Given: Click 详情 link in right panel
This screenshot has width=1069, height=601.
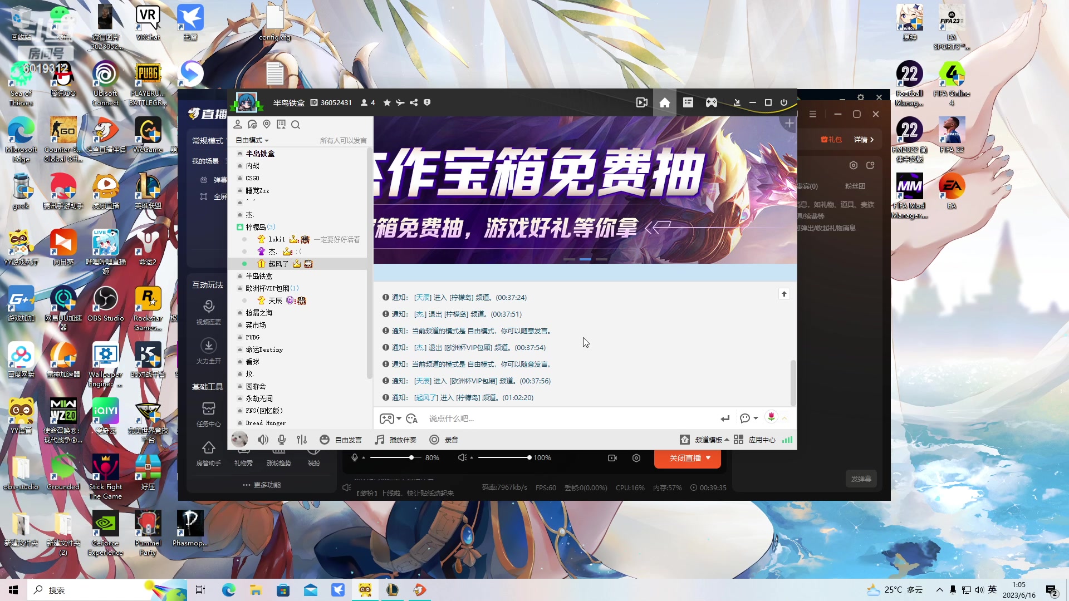Looking at the screenshot, I should point(864,140).
